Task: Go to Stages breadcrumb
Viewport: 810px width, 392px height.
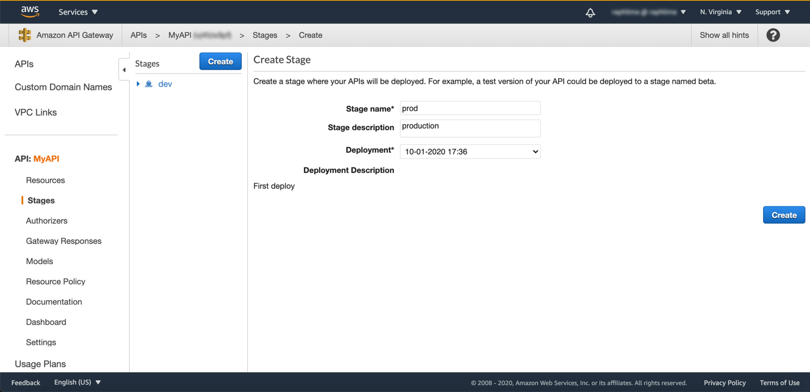Action: [x=265, y=35]
